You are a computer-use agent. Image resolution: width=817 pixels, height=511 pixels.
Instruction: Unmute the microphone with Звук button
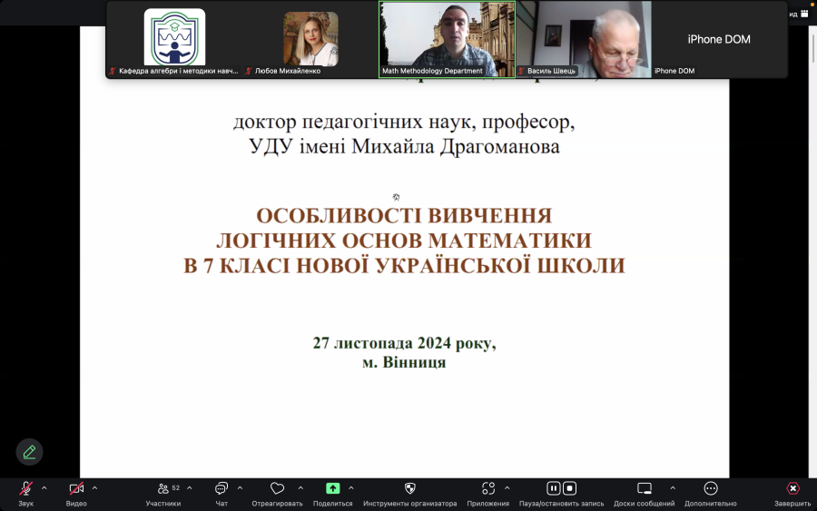[x=25, y=494]
